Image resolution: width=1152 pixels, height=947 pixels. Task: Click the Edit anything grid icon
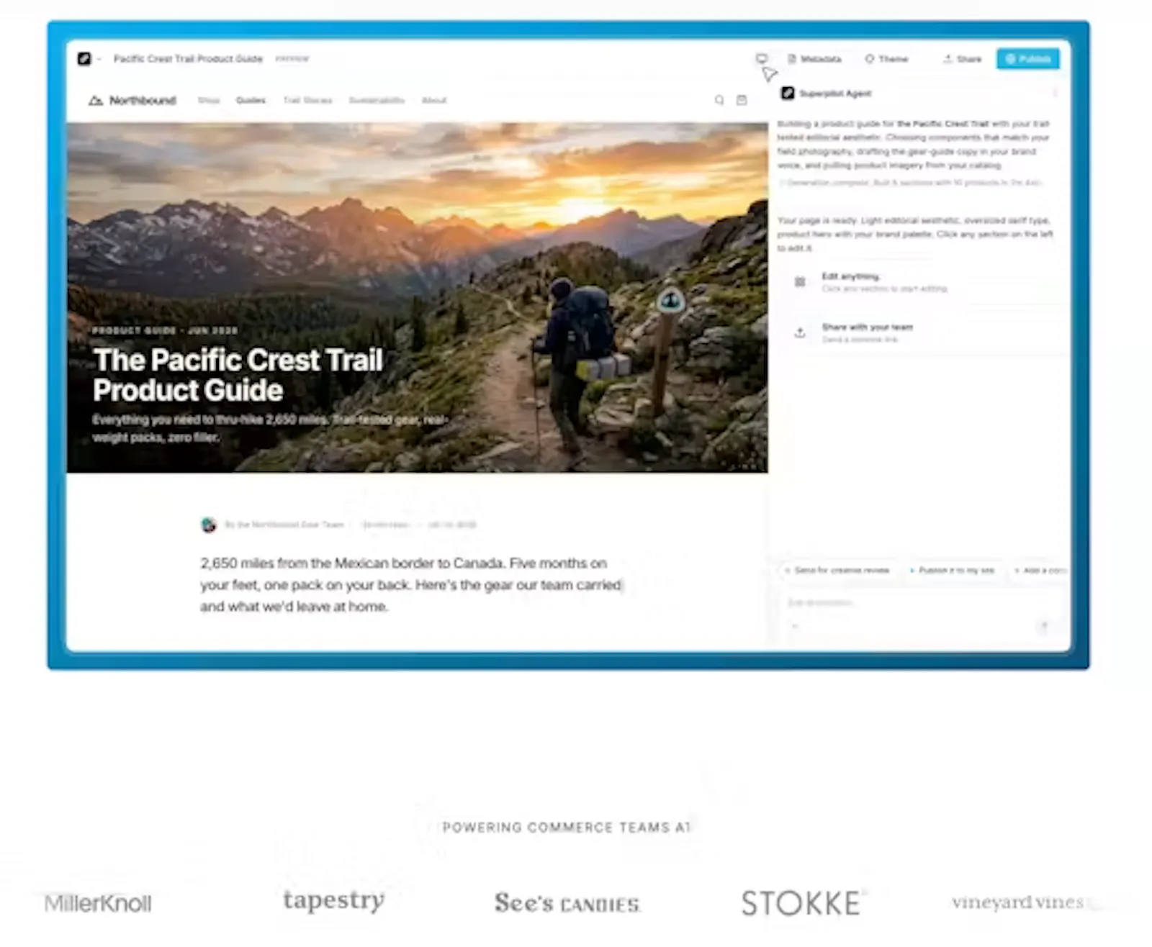[x=800, y=282]
